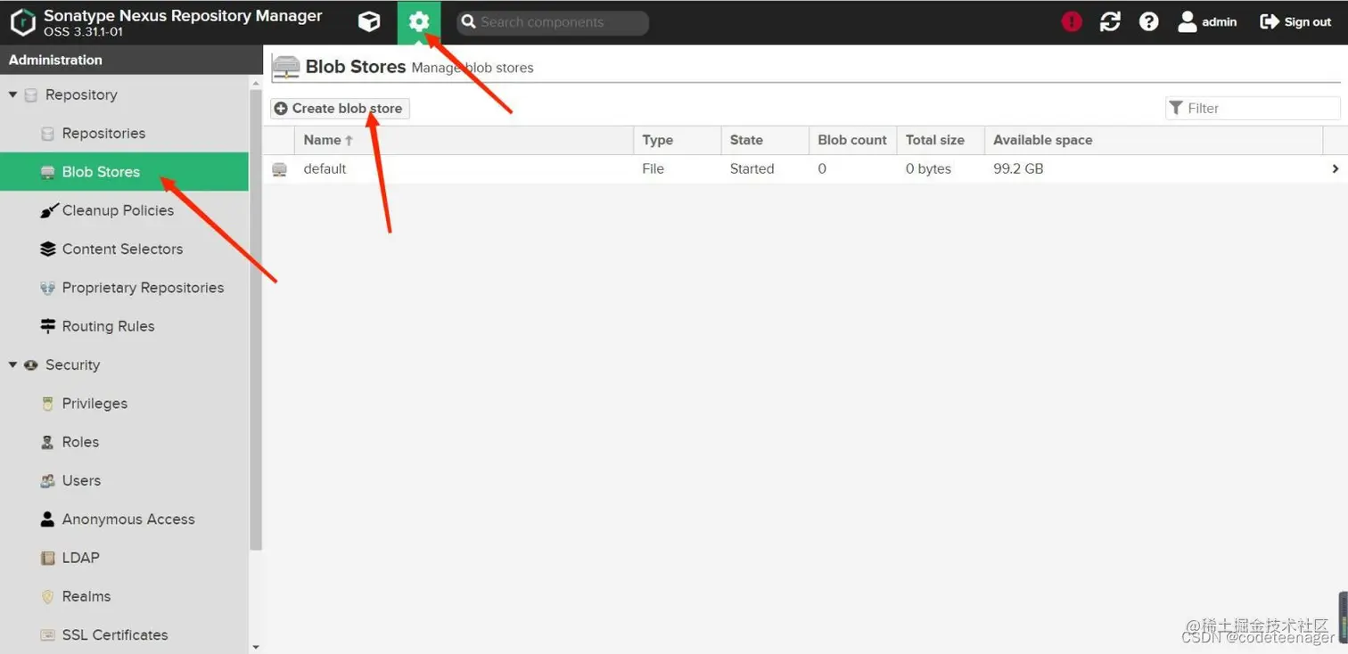Click the SSL Certificates icon
The height and width of the screenshot is (654, 1348).
pyautogui.click(x=48, y=634)
